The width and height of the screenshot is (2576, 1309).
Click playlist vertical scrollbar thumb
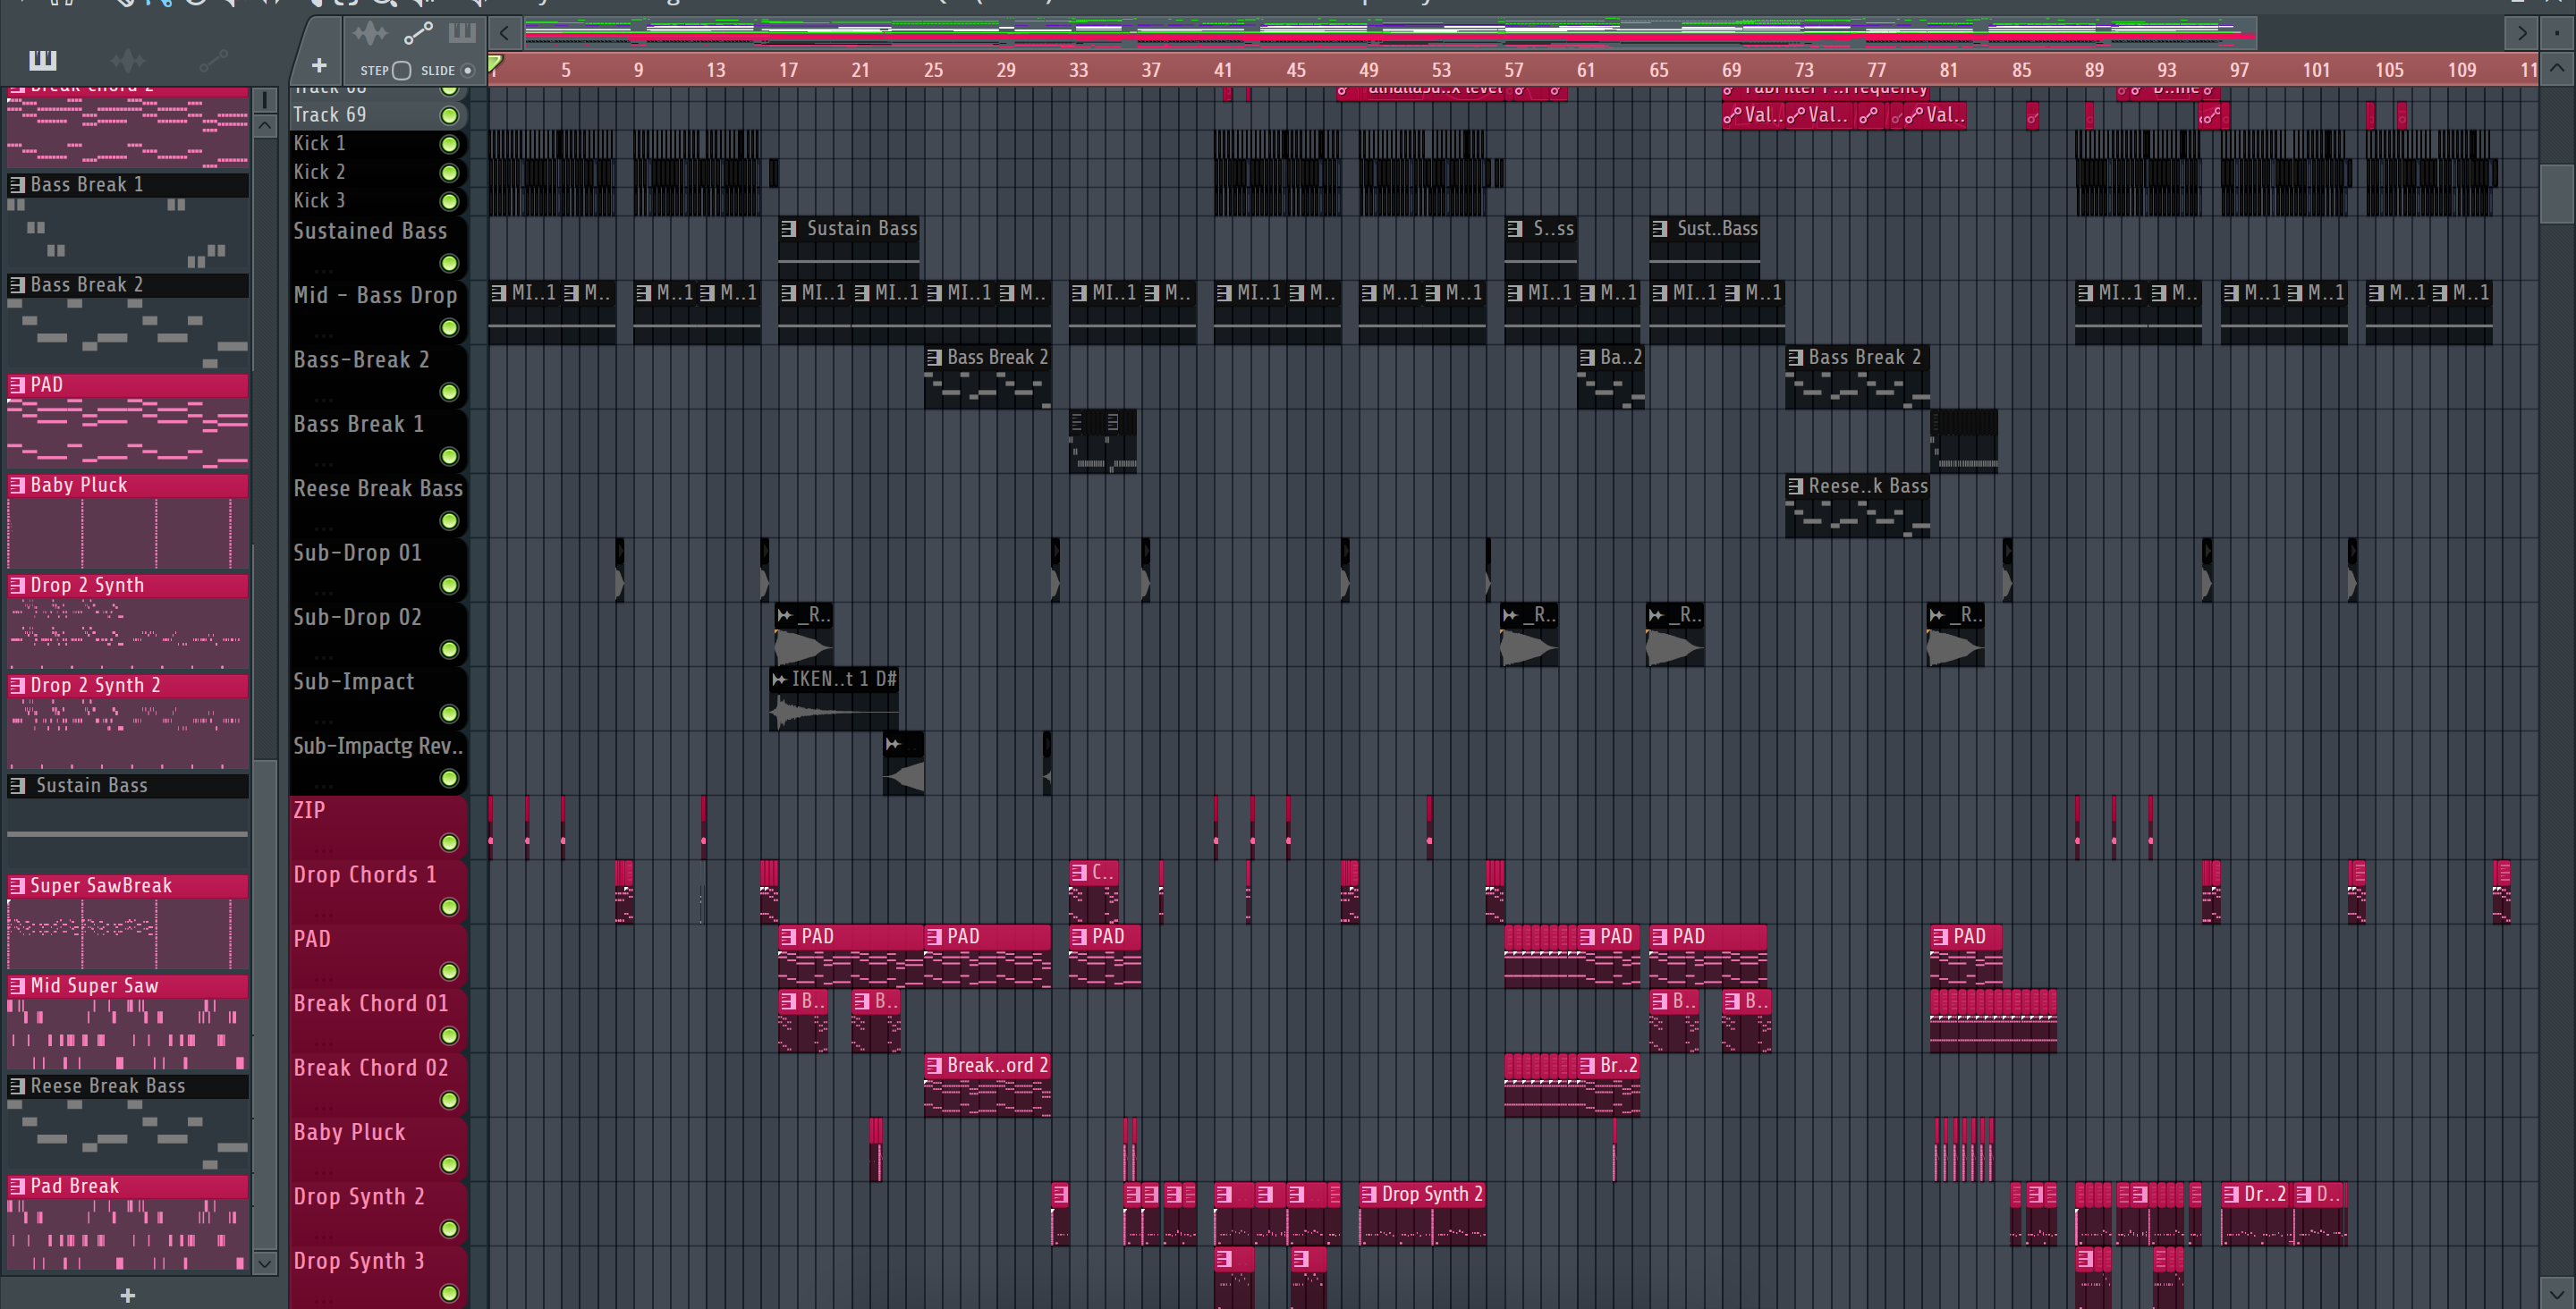coord(2557,193)
